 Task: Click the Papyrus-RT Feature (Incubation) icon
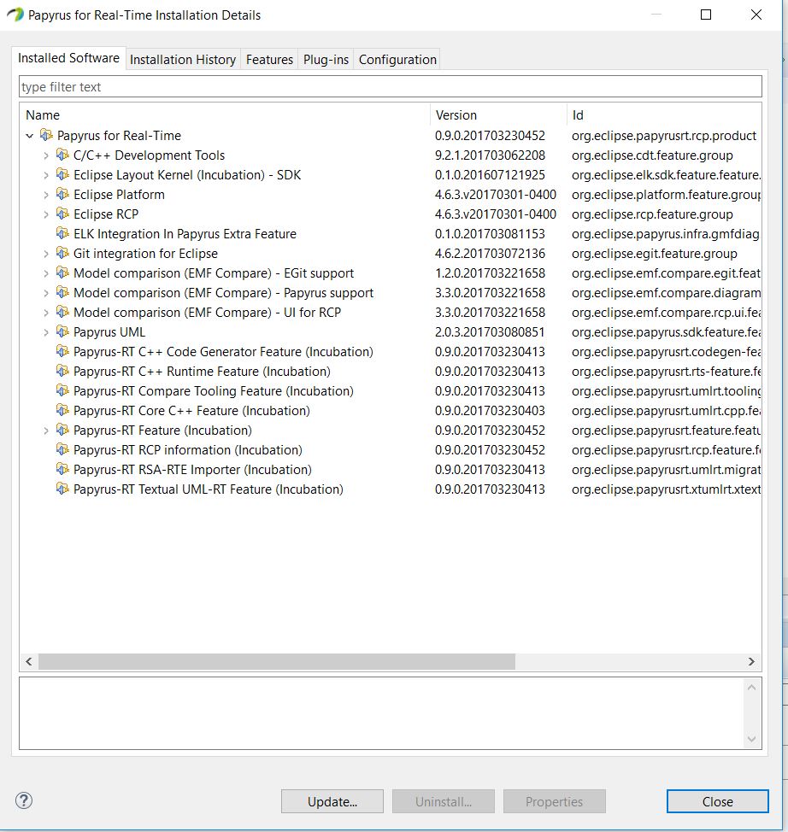(x=62, y=430)
